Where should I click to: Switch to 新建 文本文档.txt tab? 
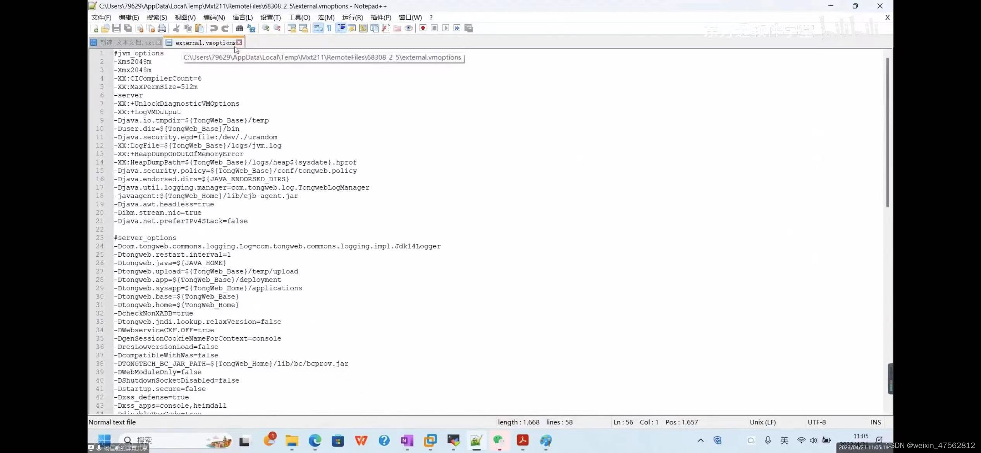(x=126, y=43)
